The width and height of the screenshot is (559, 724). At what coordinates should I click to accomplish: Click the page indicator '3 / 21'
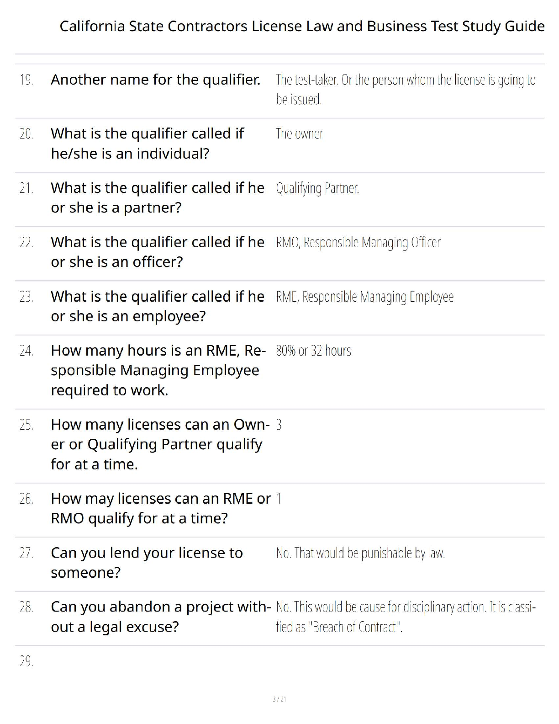pyautogui.click(x=279, y=699)
